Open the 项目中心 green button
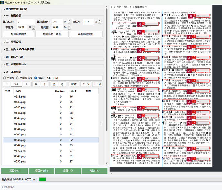Viewport: 222px width, 190px height. 14,171
